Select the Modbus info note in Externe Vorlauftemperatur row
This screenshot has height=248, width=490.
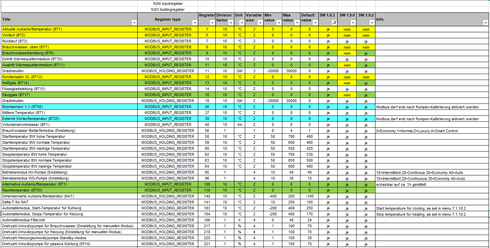coord(432,119)
